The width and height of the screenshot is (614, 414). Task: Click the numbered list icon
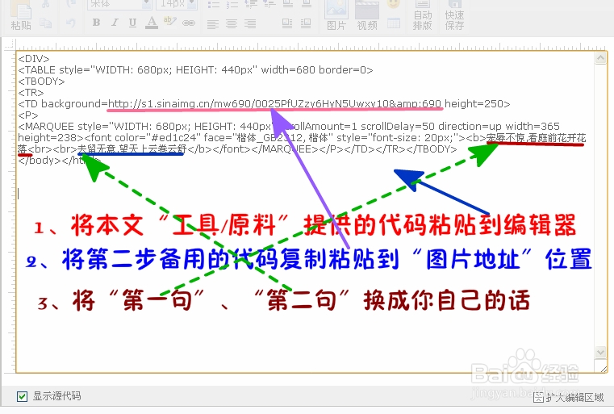point(232,4)
